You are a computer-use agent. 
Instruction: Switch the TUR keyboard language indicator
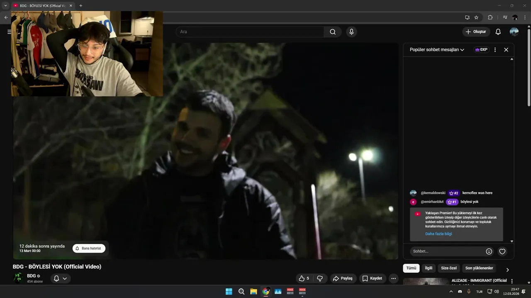pyautogui.click(x=480, y=291)
